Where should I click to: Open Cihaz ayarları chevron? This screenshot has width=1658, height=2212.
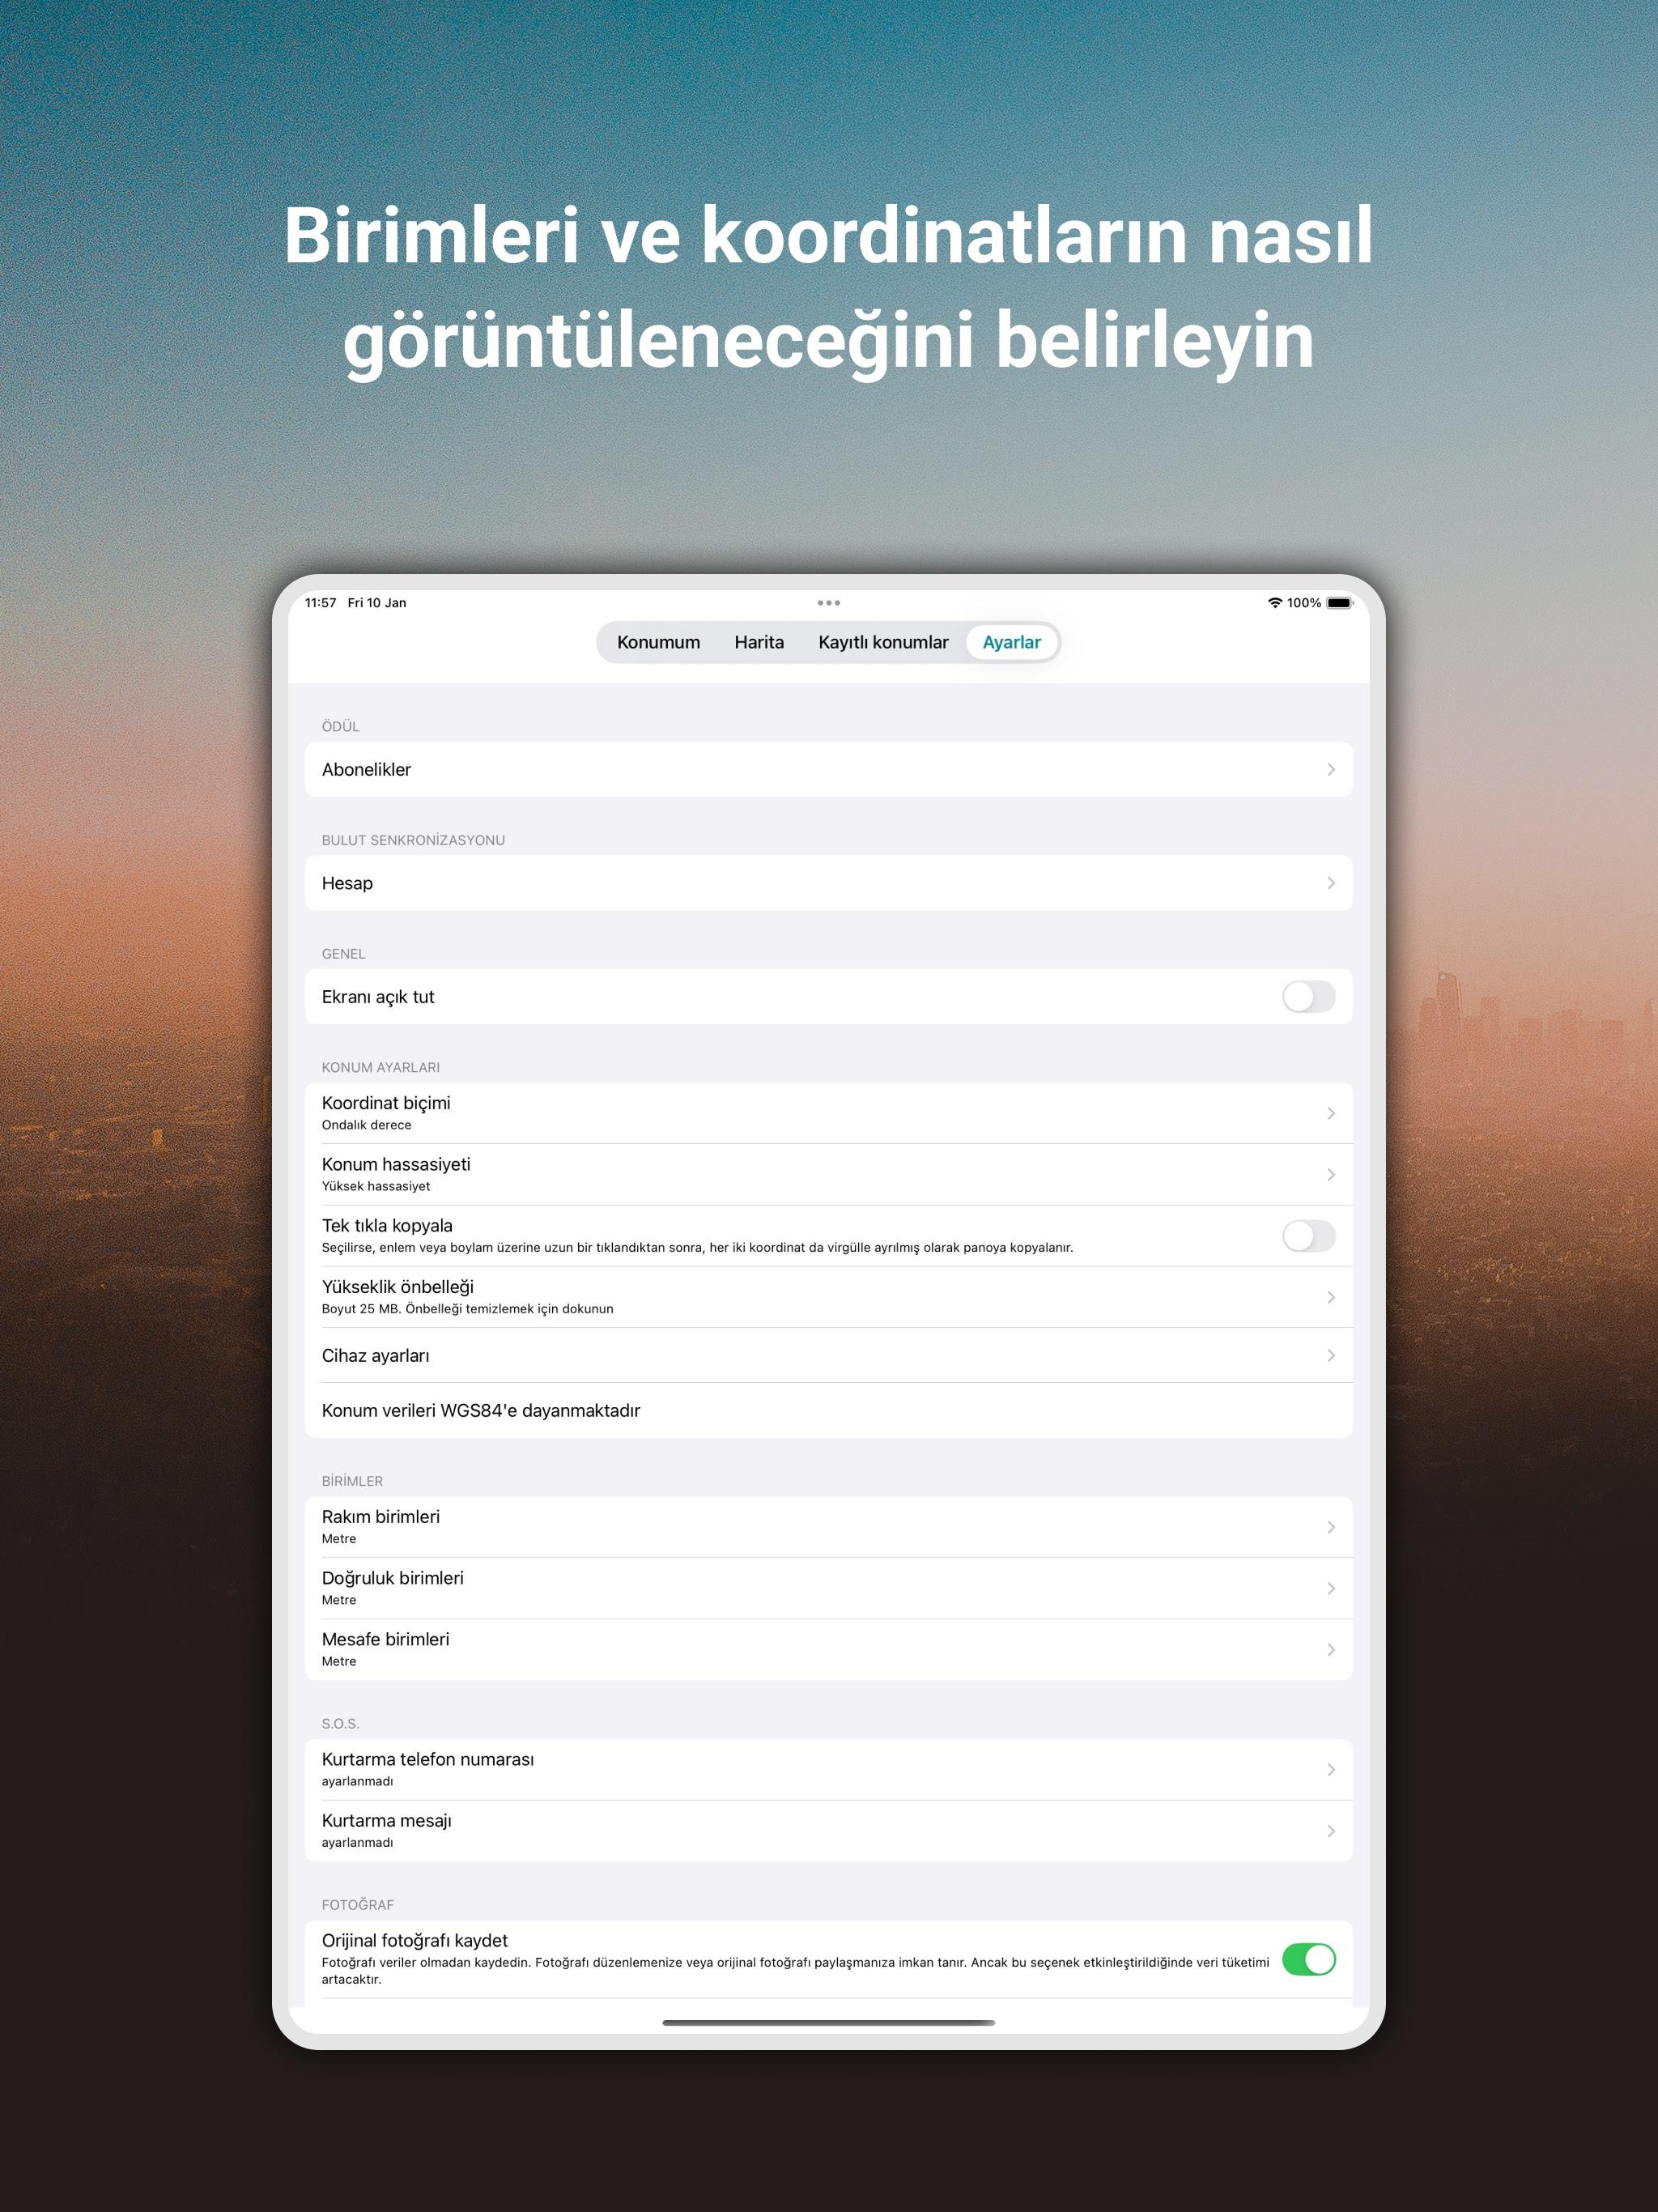click(x=1330, y=1355)
